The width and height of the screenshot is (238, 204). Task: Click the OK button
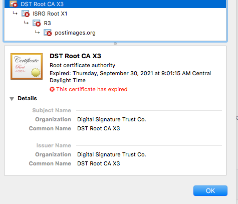tap(210, 190)
